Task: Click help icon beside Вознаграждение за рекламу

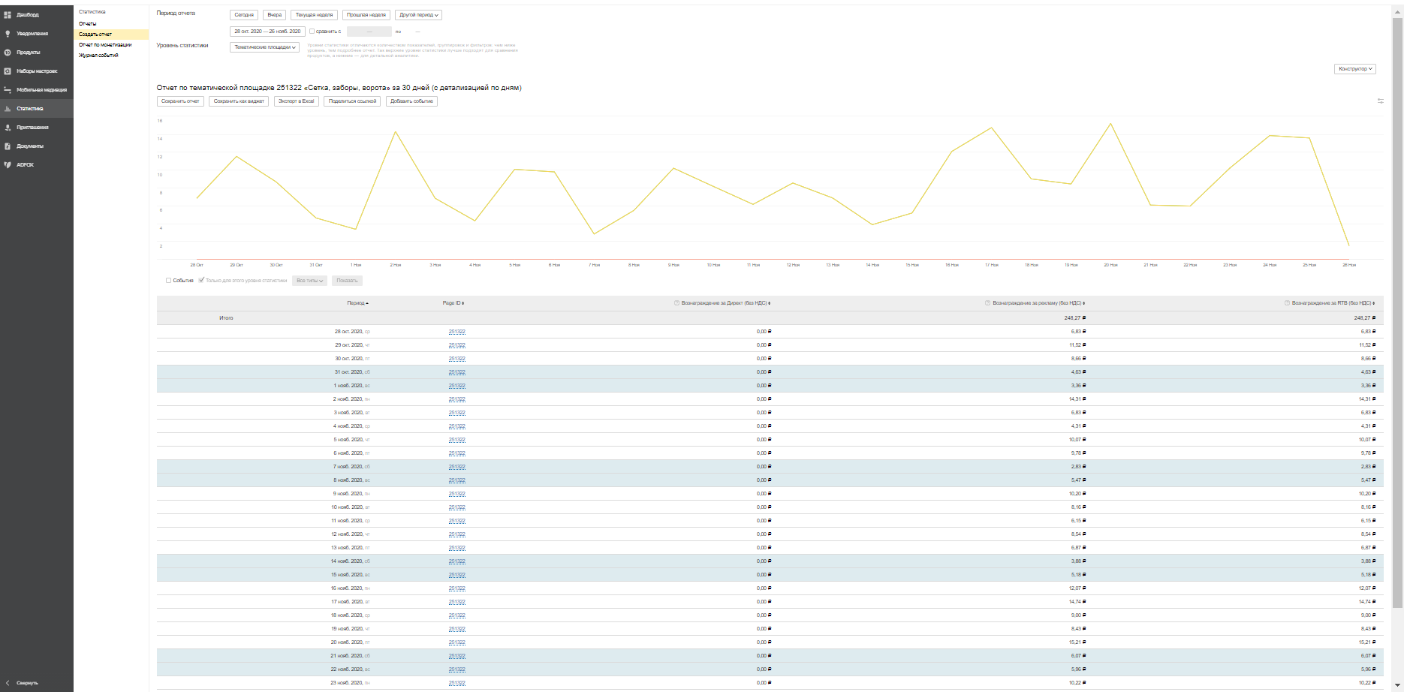Action: pos(987,303)
